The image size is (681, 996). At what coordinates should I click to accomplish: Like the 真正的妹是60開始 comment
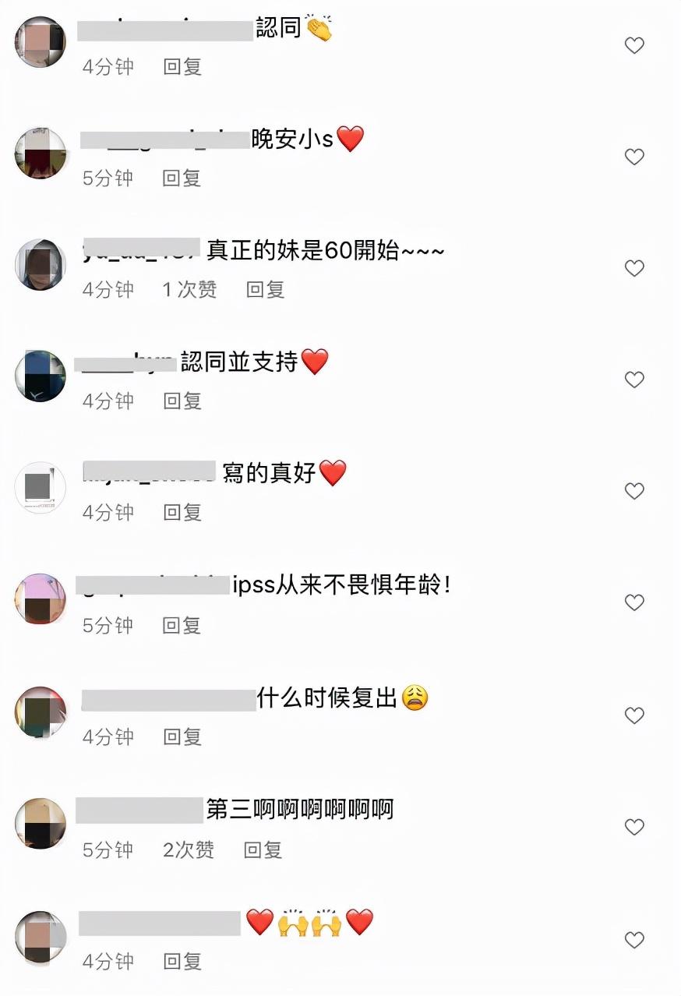(x=634, y=268)
